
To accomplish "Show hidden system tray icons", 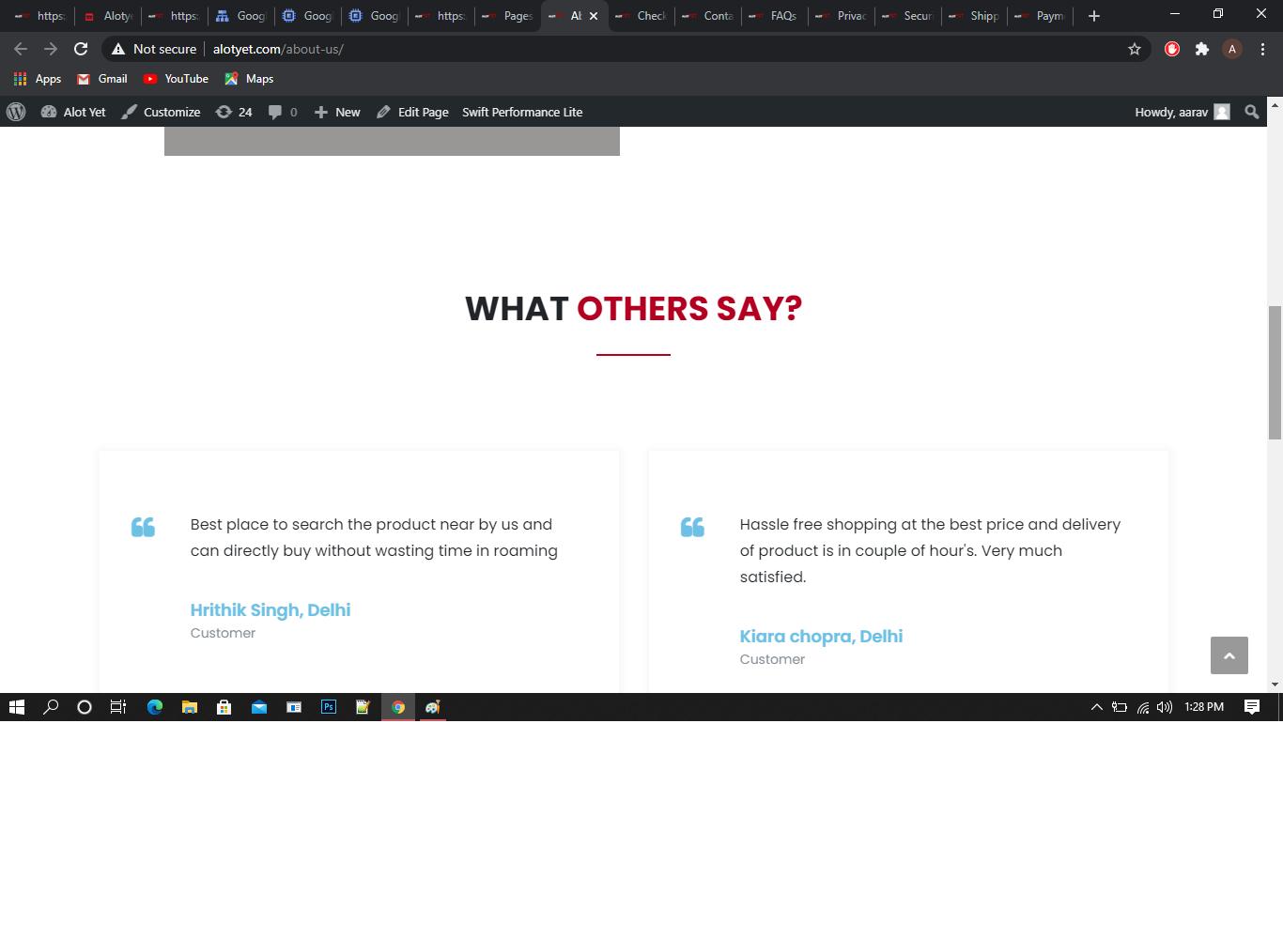I will tap(1096, 707).
